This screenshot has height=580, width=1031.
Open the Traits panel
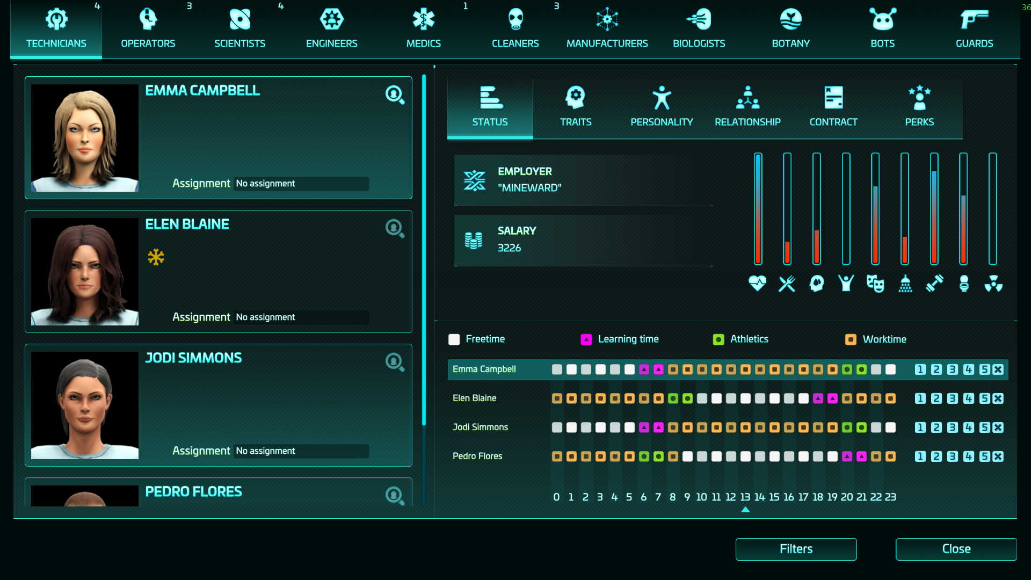[576, 108]
